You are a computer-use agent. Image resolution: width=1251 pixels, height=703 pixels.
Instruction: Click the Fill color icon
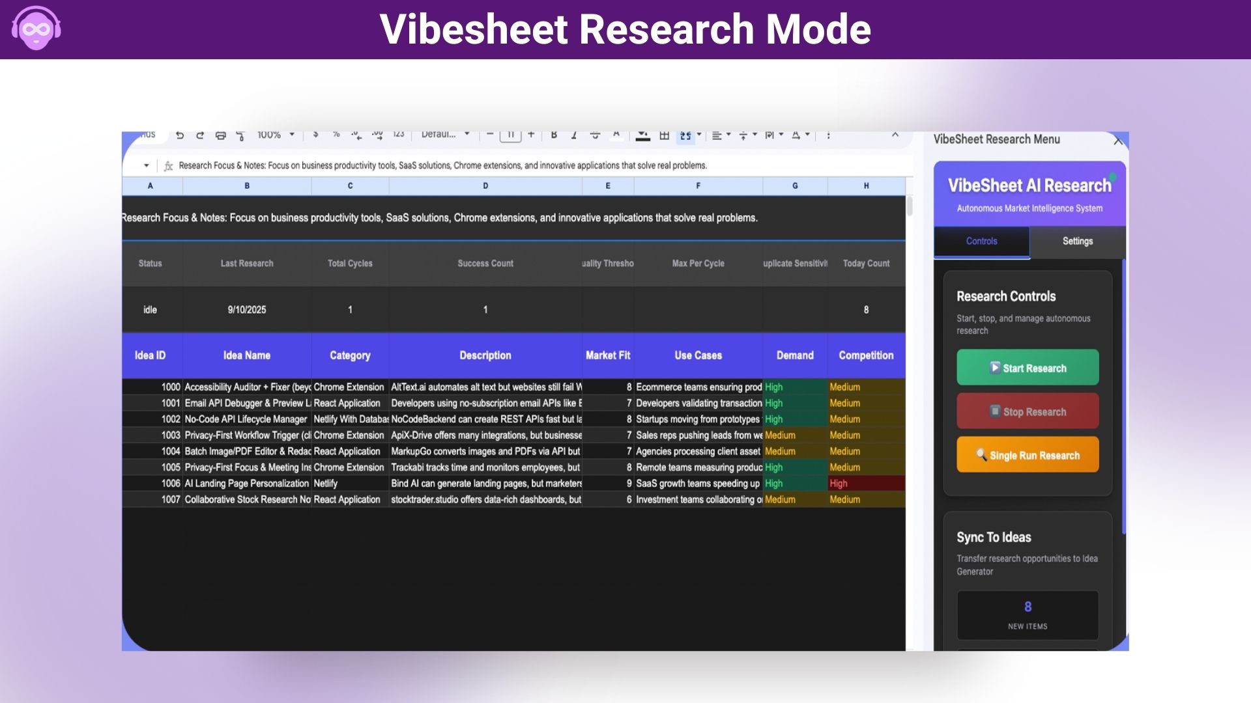click(x=643, y=135)
